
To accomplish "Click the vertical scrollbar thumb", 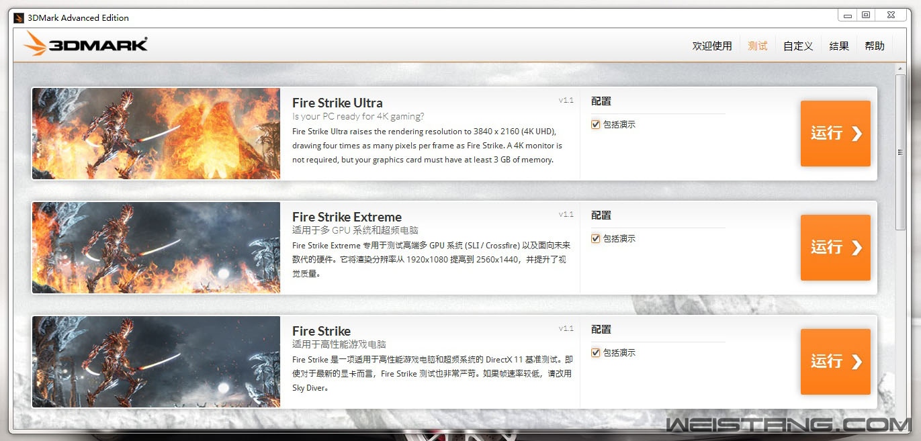I will [x=901, y=152].
